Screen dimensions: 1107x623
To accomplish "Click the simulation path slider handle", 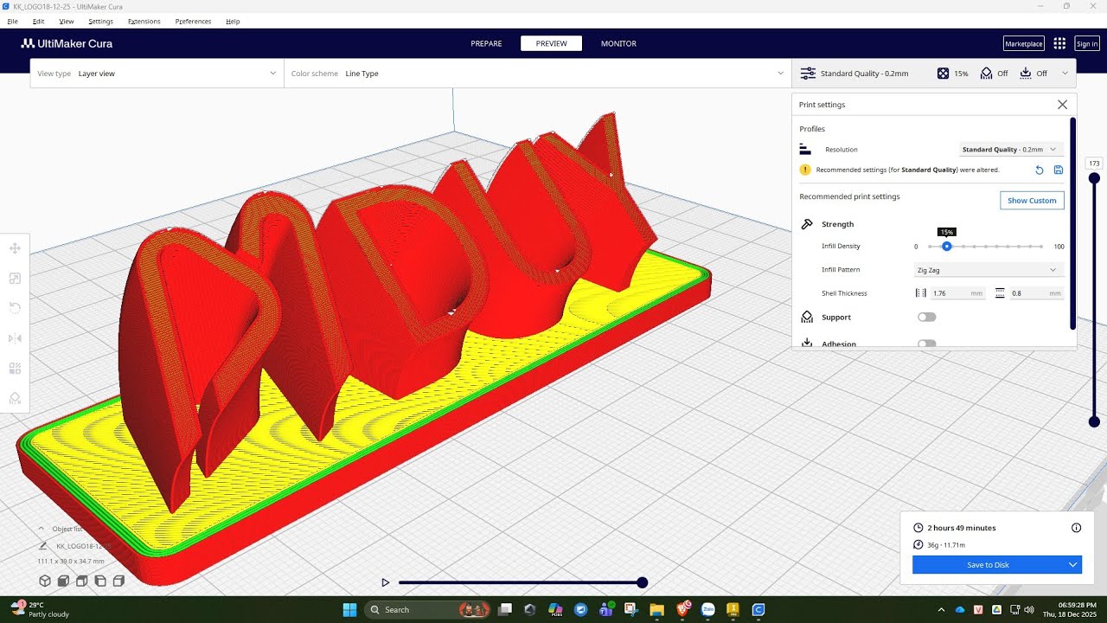I will pos(643,583).
